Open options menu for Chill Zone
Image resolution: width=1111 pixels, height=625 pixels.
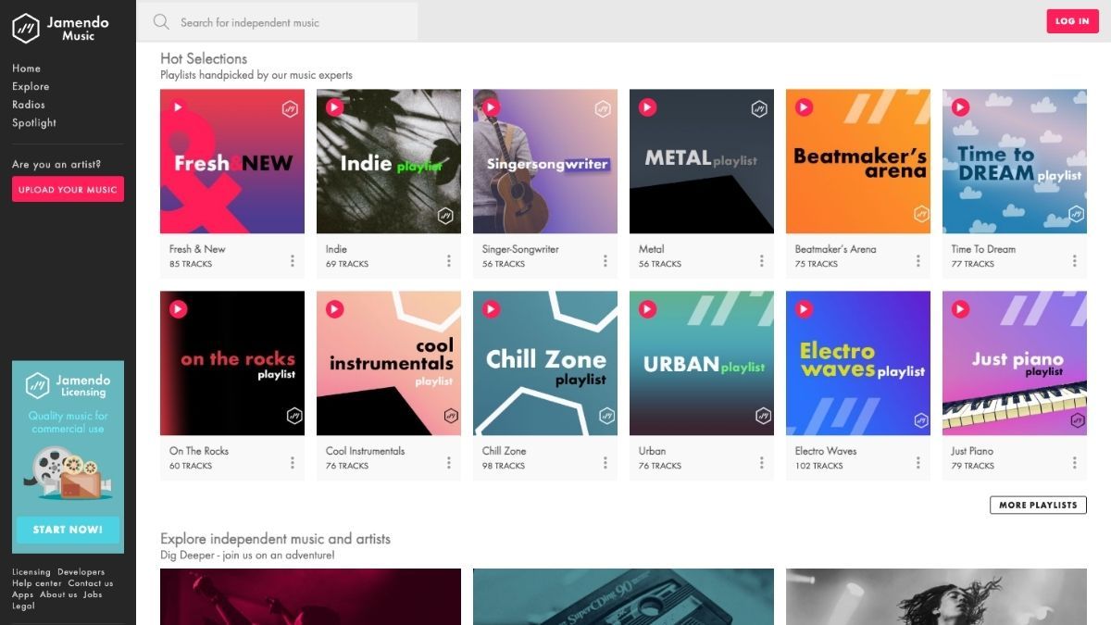coord(605,463)
